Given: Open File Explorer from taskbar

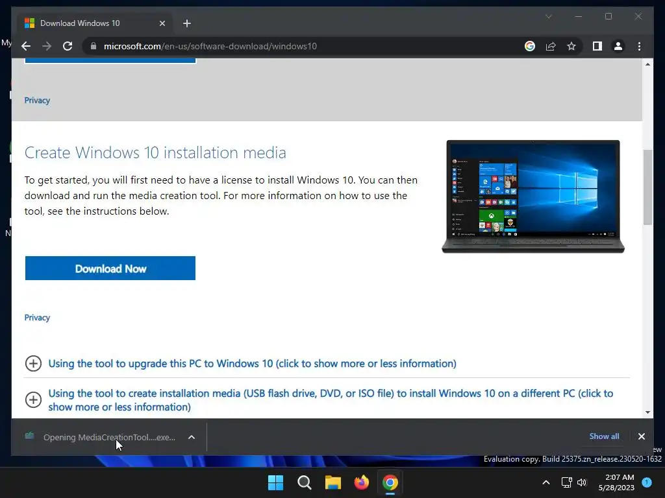Looking at the screenshot, I should [333, 482].
